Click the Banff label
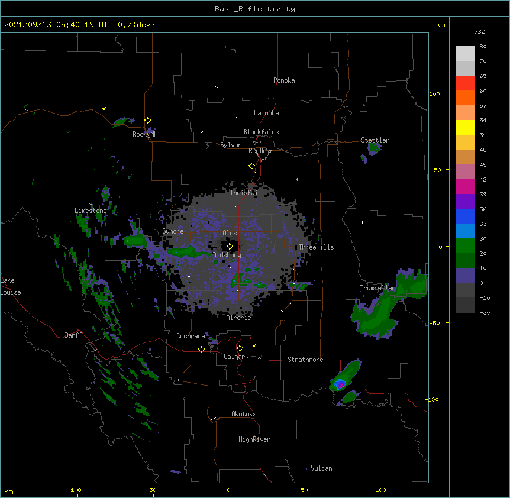 pyautogui.click(x=73, y=335)
